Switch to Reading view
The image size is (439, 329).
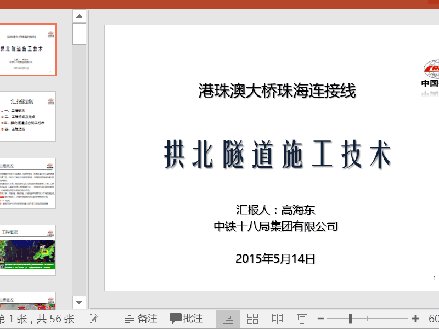coord(277,319)
